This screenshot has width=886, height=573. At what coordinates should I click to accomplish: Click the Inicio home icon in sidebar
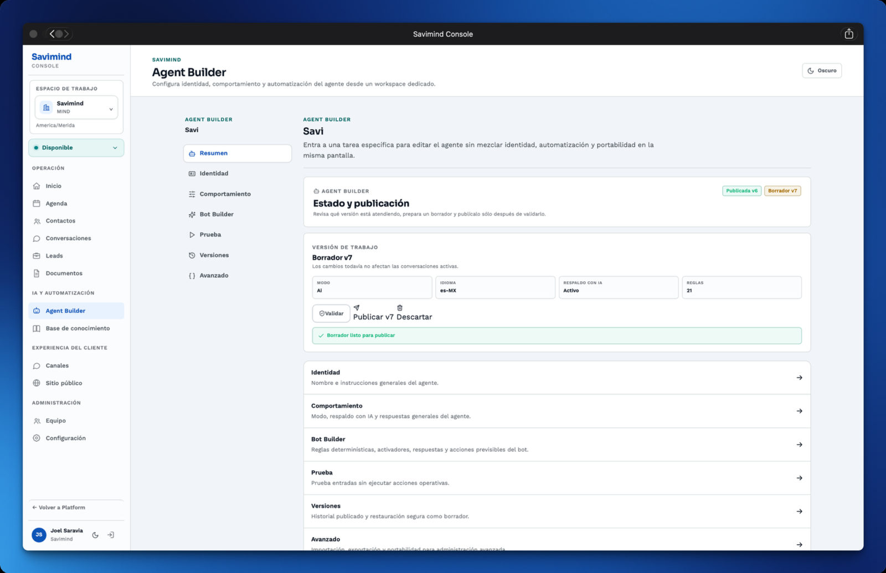(x=37, y=186)
